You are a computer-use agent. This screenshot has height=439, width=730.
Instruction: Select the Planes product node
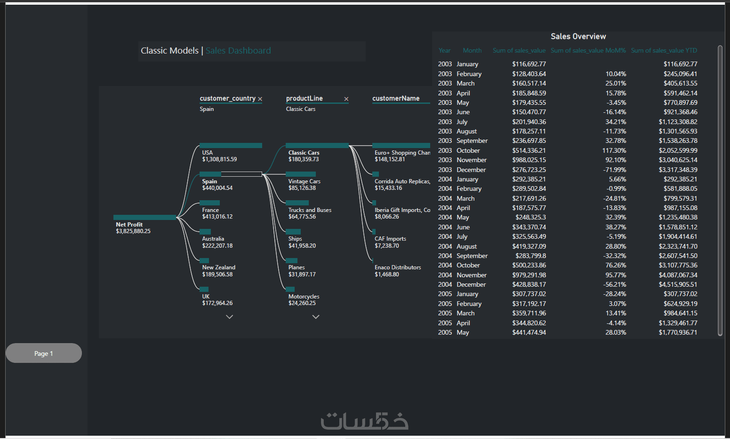click(x=291, y=260)
